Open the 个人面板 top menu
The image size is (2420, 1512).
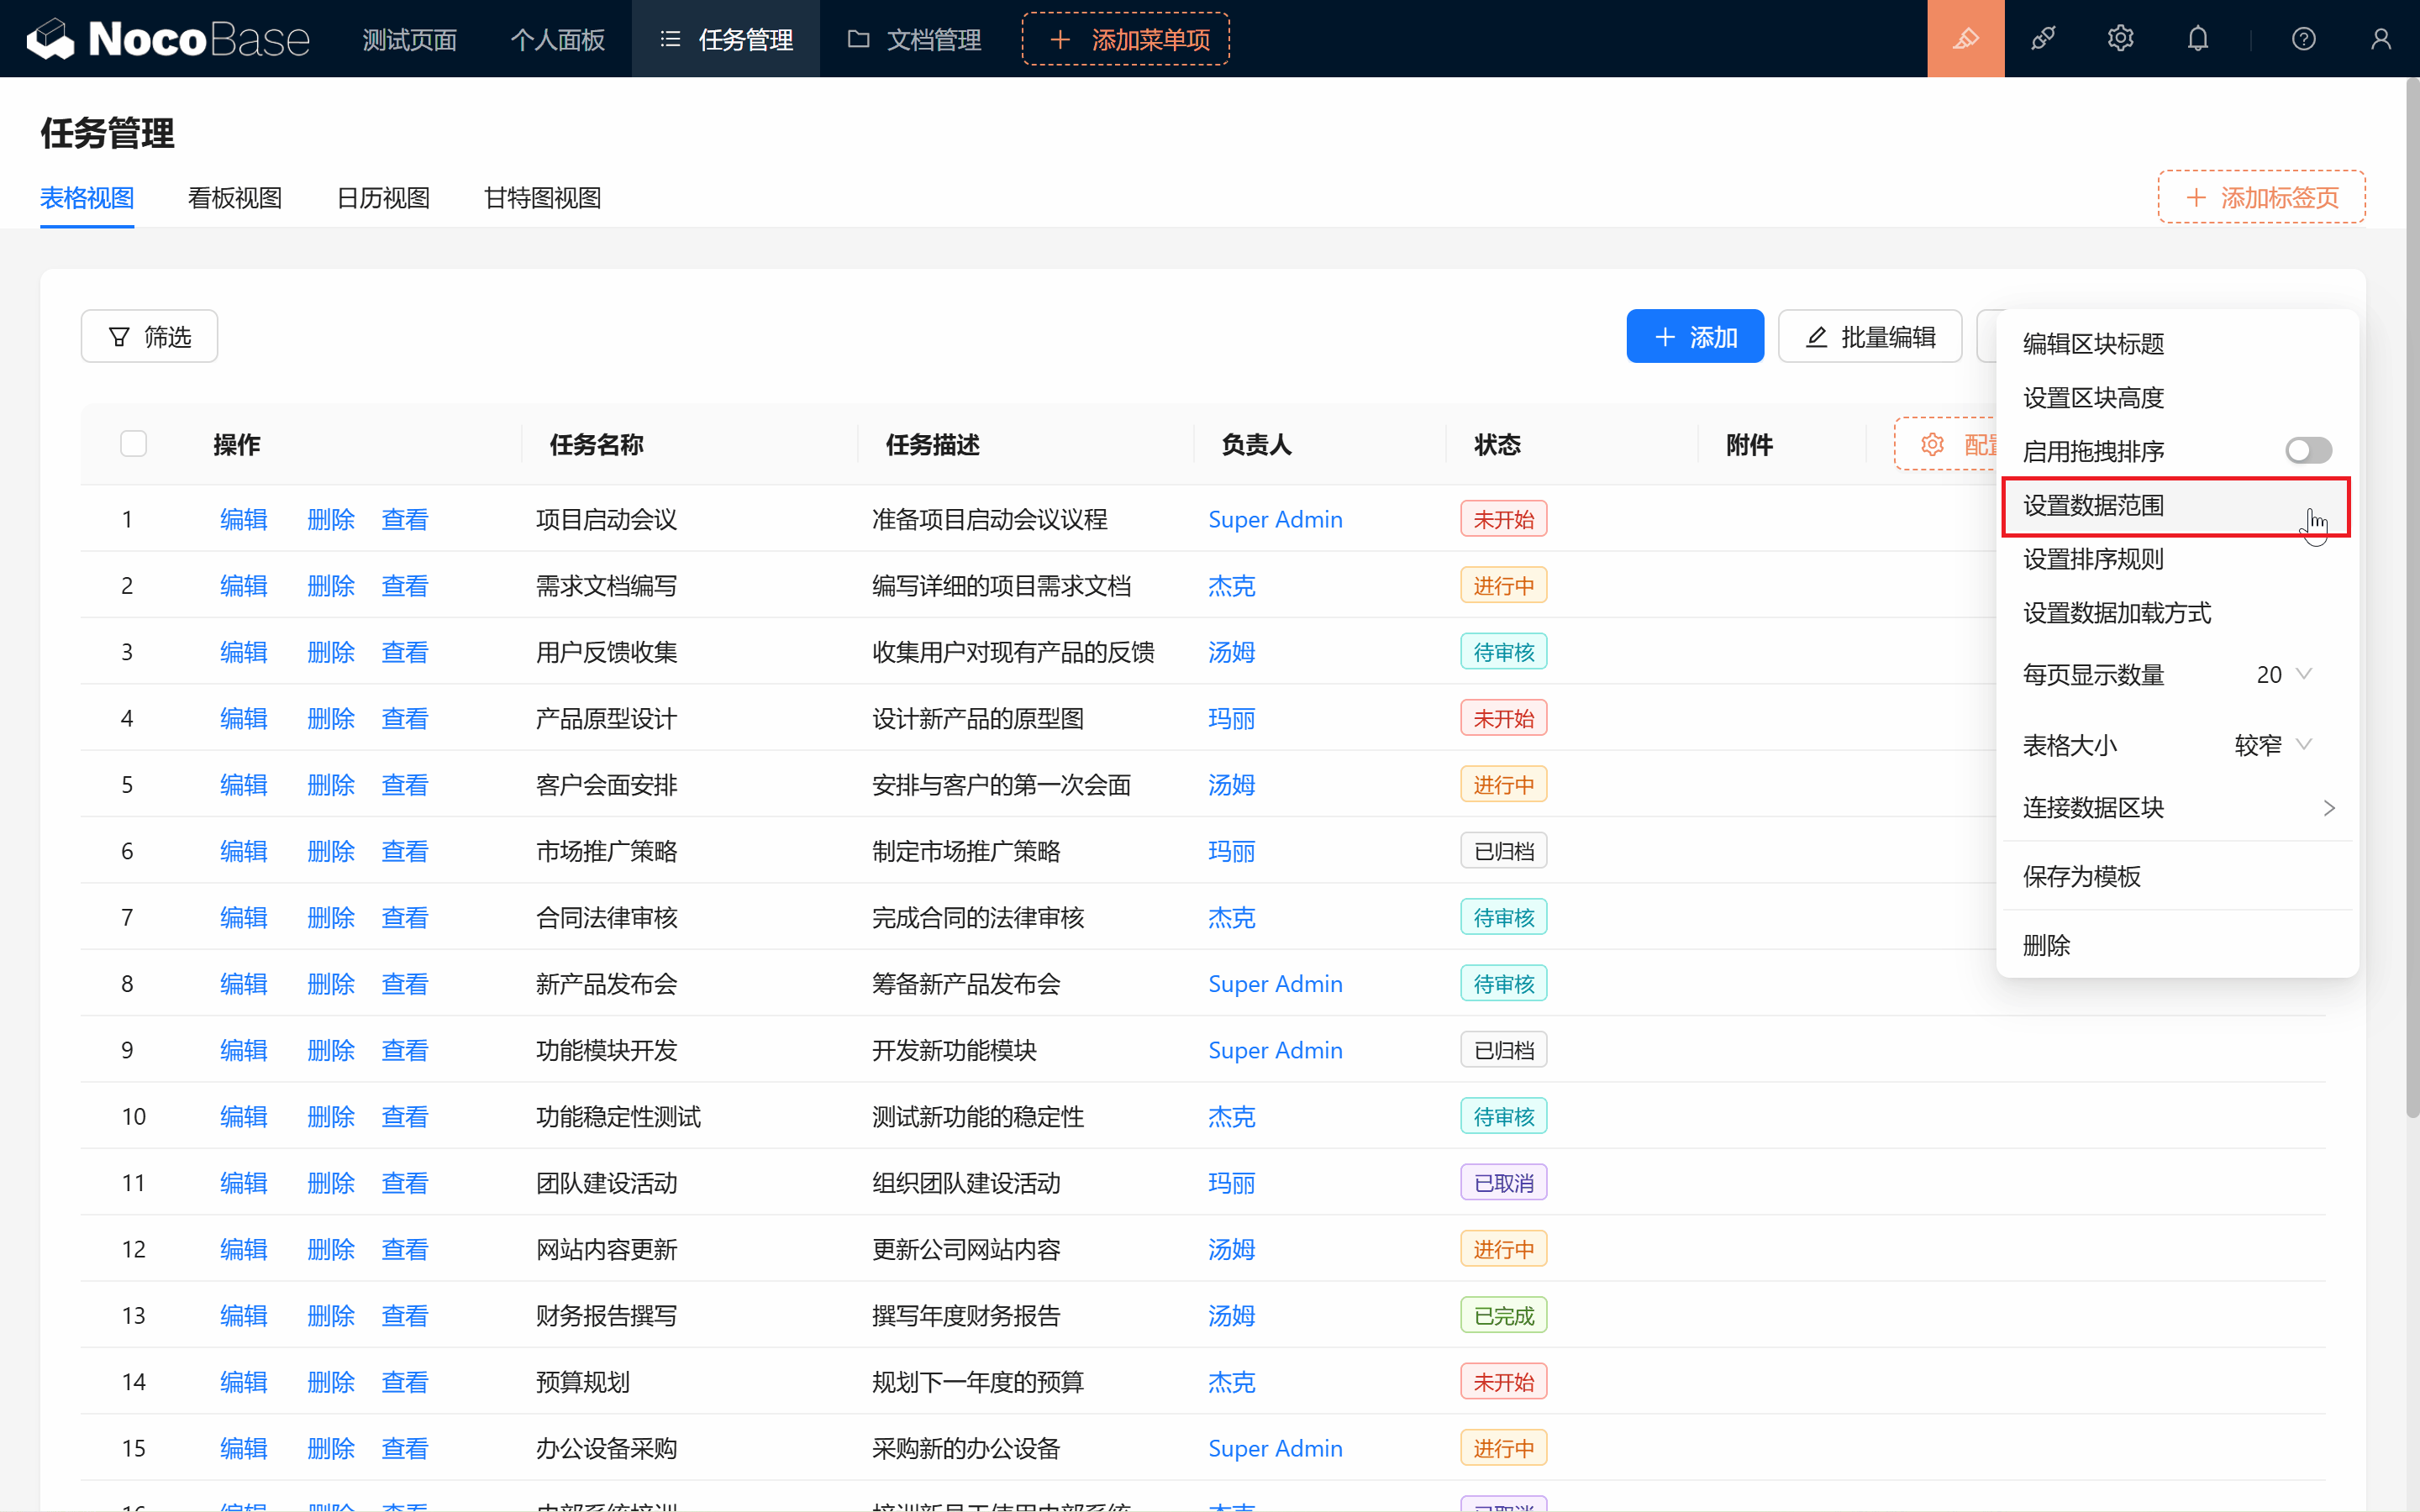tap(557, 39)
